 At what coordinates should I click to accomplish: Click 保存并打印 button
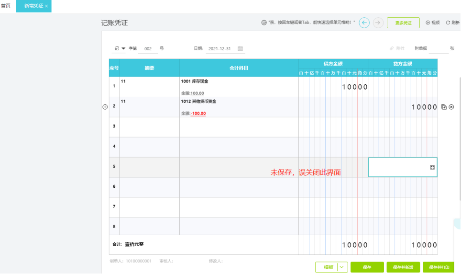439,267
